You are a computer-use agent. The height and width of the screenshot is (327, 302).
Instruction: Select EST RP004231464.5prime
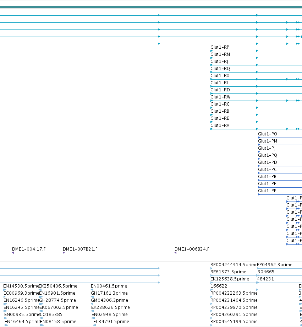[234, 300]
